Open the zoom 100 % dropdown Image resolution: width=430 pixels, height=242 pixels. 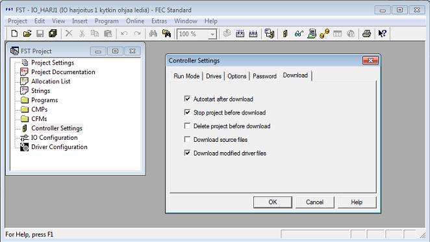pyautogui.click(x=212, y=34)
